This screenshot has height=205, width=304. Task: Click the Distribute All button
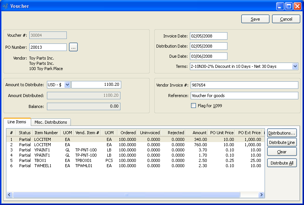[281, 163]
